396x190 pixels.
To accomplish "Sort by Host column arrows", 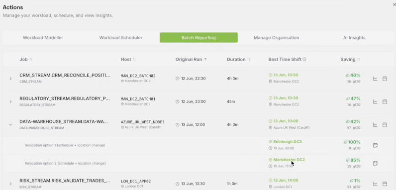I will (x=134, y=59).
